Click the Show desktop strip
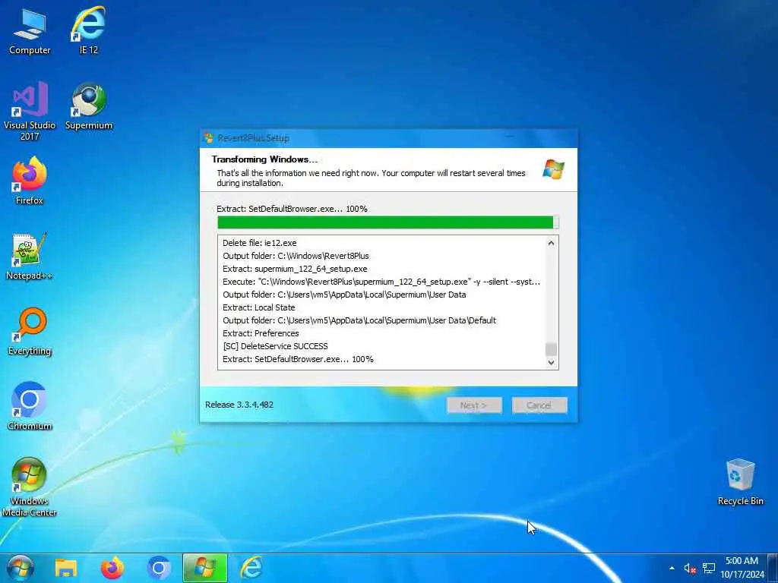Image resolution: width=778 pixels, height=583 pixels. click(x=773, y=568)
